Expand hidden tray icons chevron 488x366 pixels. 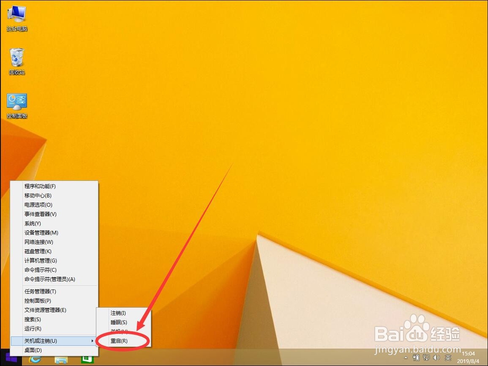(x=406, y=358)
